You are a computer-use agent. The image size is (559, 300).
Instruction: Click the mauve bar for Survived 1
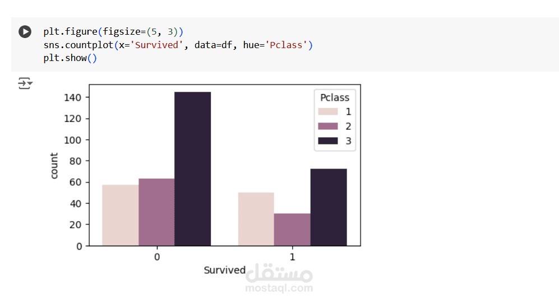tap(292, 229)
